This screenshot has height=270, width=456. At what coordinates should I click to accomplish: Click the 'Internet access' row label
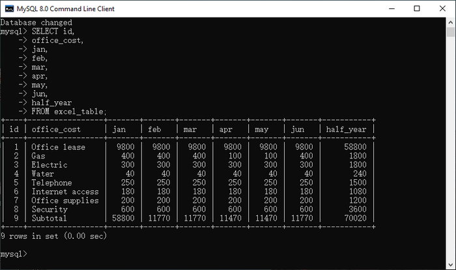click(x=65, y=191)
